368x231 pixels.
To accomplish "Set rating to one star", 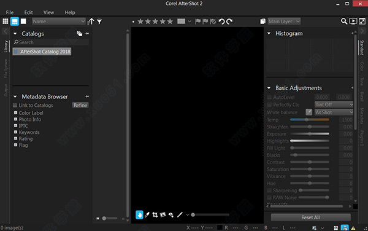I will tap(140, 22).
